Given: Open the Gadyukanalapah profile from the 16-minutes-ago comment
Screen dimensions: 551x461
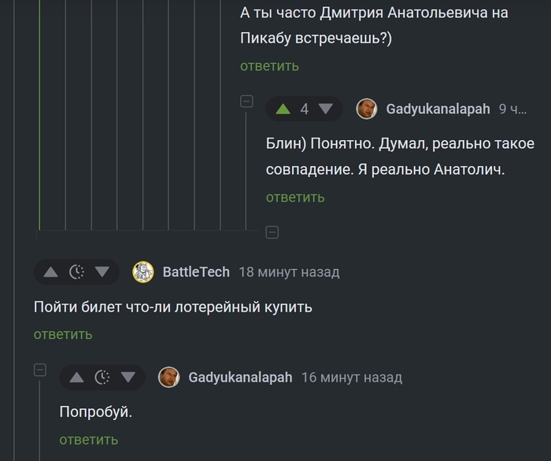Looking at the screenshot, I should click(240, 378).
